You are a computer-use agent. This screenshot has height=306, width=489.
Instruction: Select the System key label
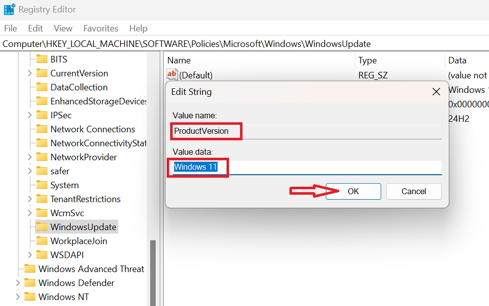coord(64,185)
